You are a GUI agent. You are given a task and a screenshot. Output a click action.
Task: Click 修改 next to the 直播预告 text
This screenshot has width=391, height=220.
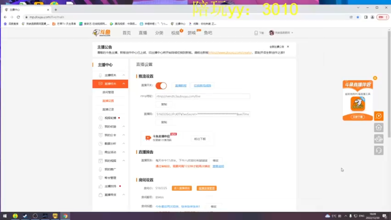216,161
